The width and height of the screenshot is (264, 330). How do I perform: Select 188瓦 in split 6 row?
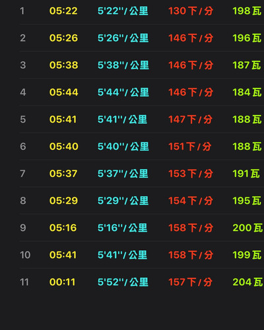tap(247, 147)
